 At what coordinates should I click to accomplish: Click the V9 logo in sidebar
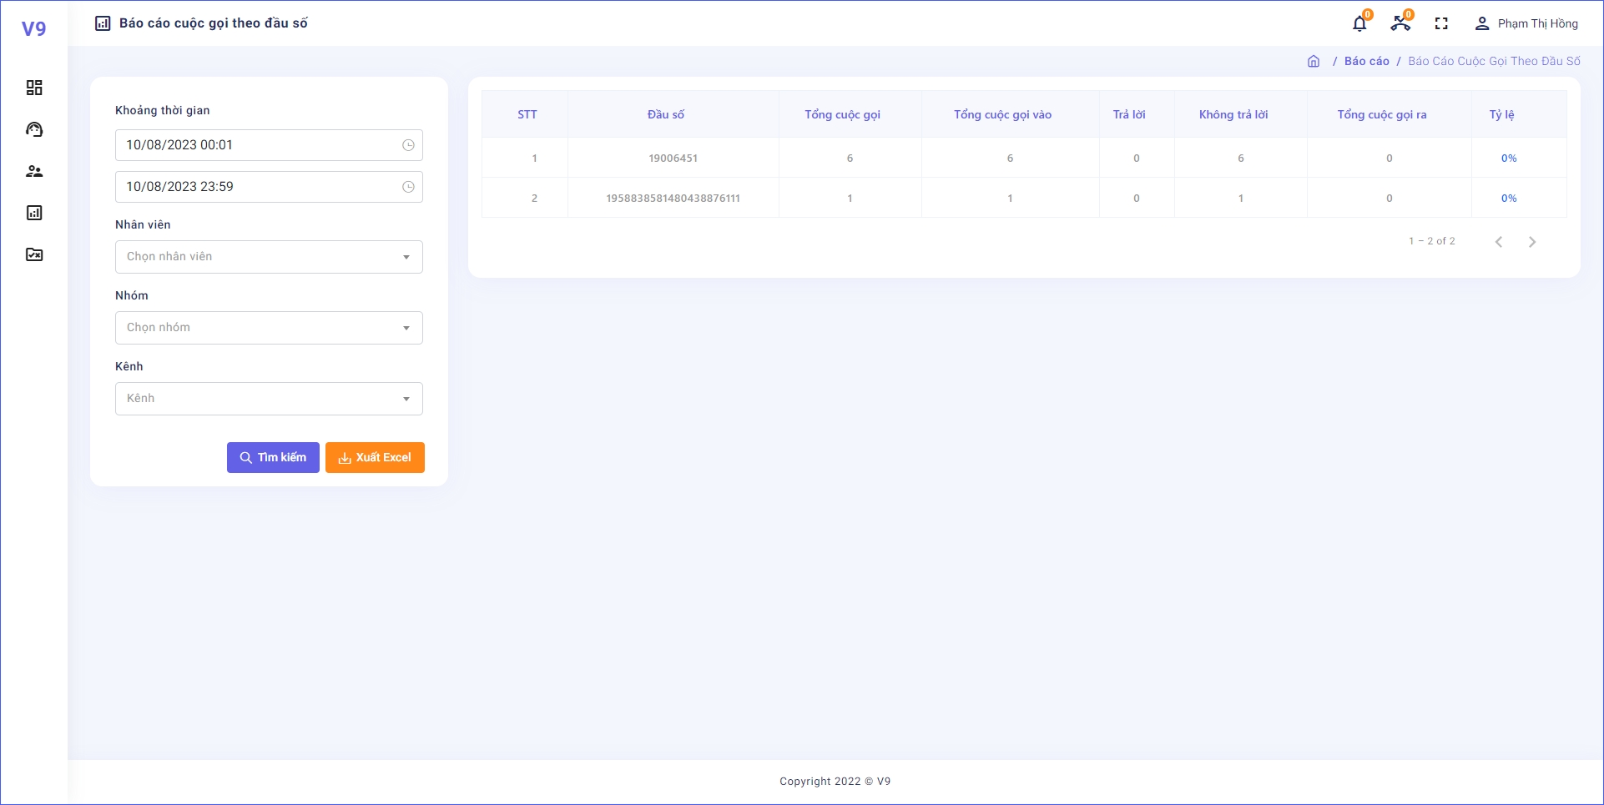pos(33,29)
